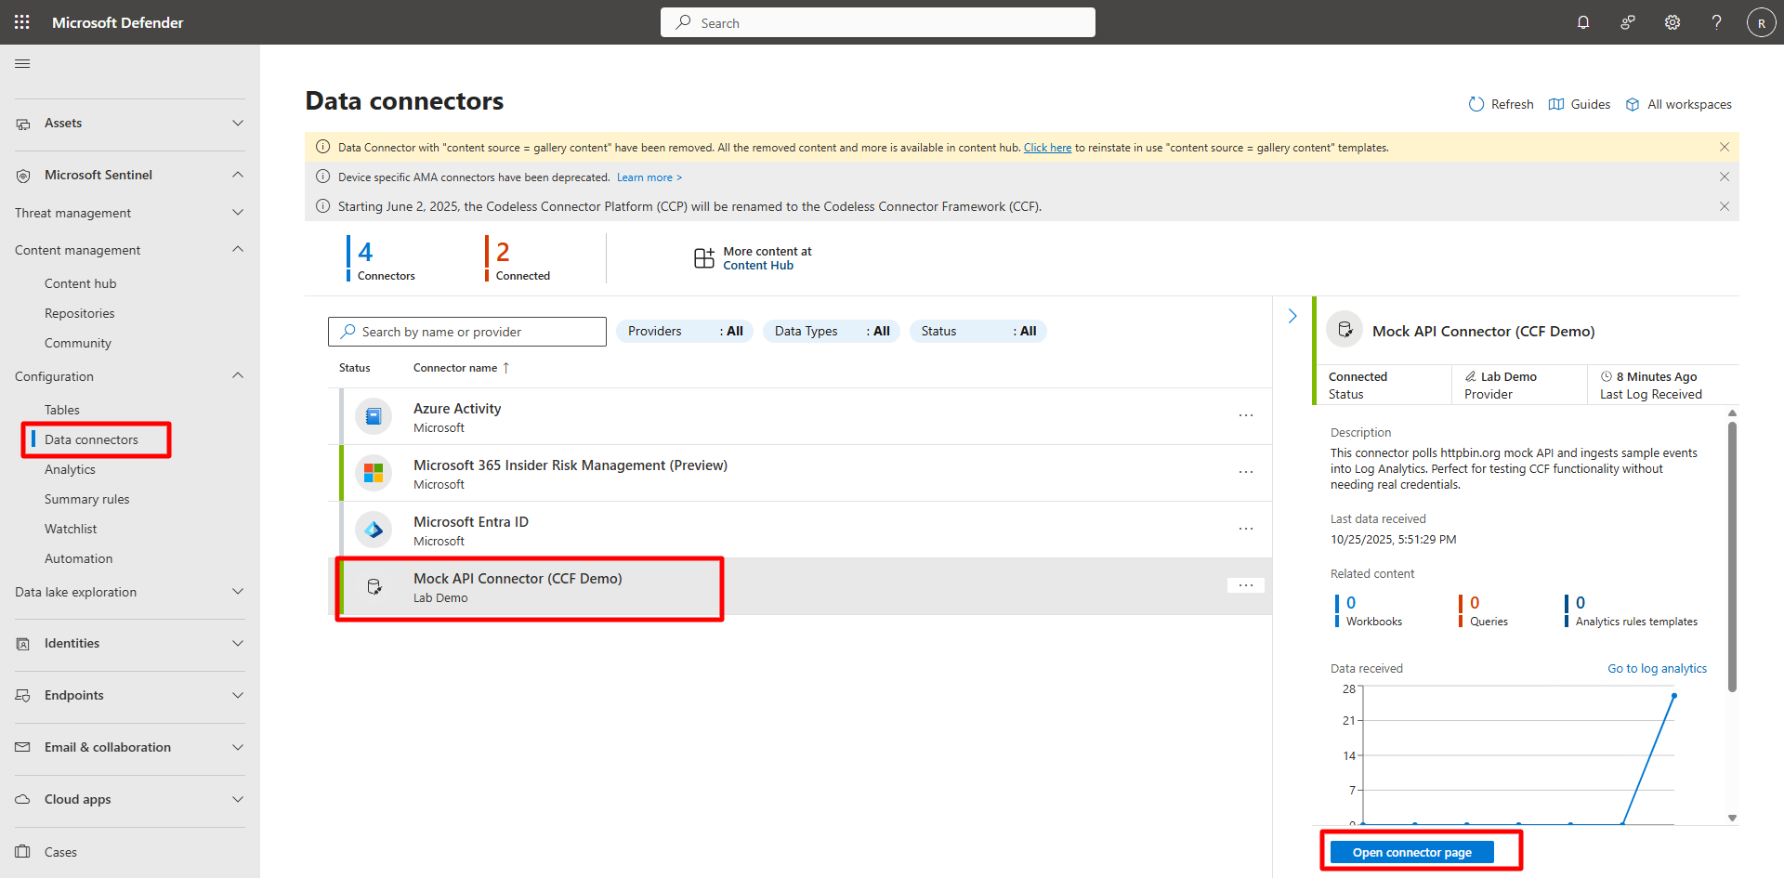
Task: Open more options for Microsoft 365 Insider Risk
Action: pyautogui.click(x=1246, y=472)
